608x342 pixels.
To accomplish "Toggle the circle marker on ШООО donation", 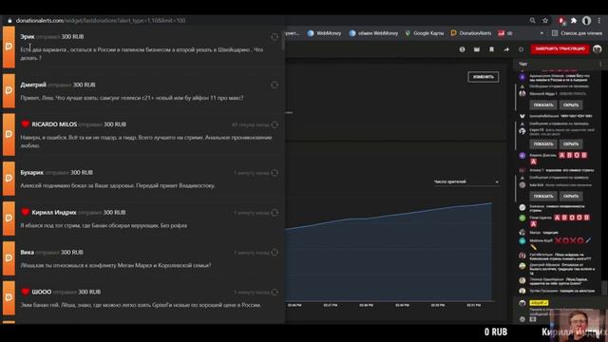I will tap(275, 293).
